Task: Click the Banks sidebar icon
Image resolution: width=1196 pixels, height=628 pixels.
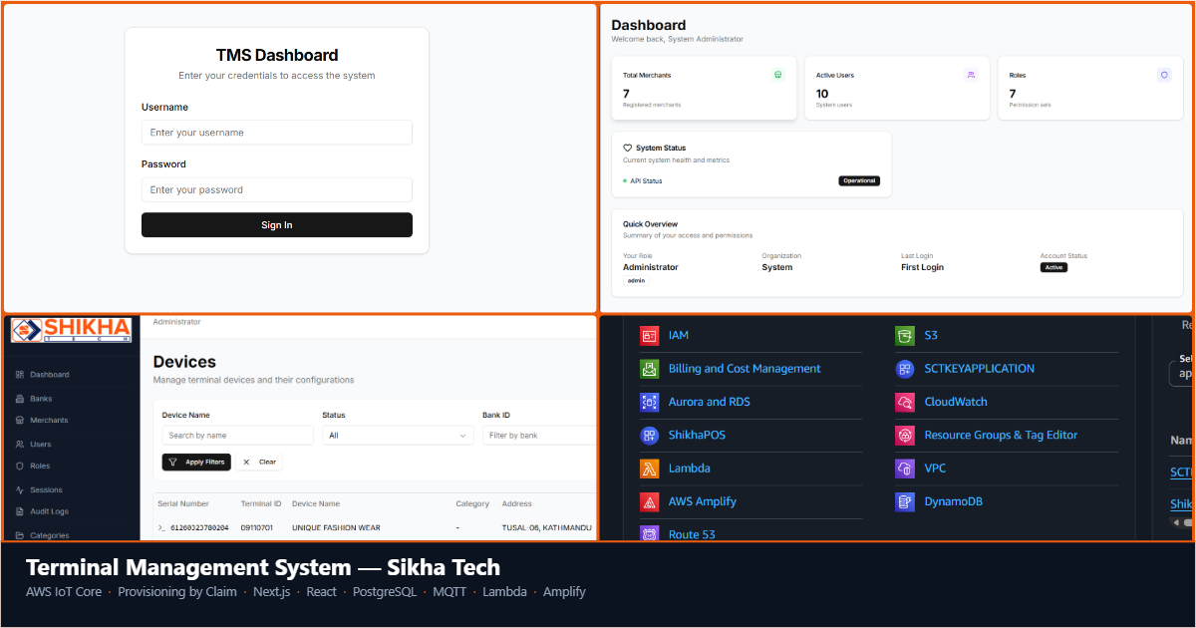Action: [20, 399]
